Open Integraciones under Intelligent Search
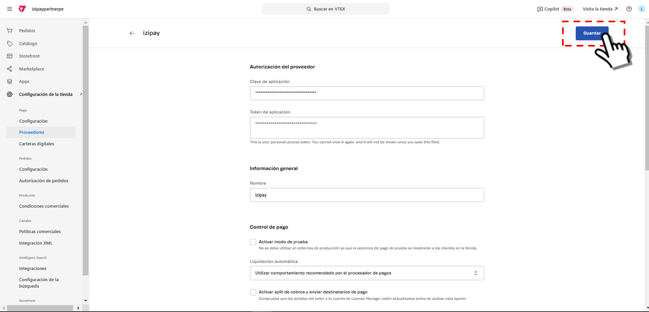649x312 pixels. pos(33,268)
